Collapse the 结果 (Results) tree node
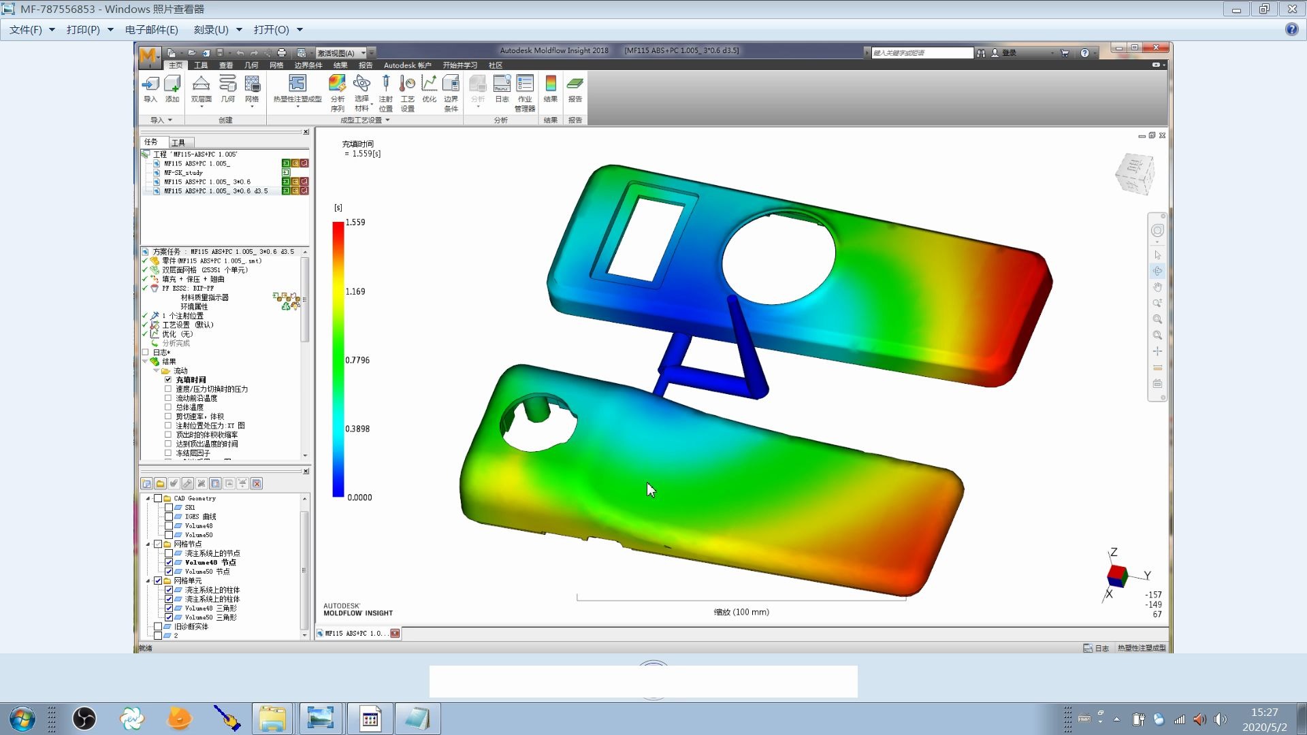The width and height of the screenshot is (1307, 735). (145, 361)
